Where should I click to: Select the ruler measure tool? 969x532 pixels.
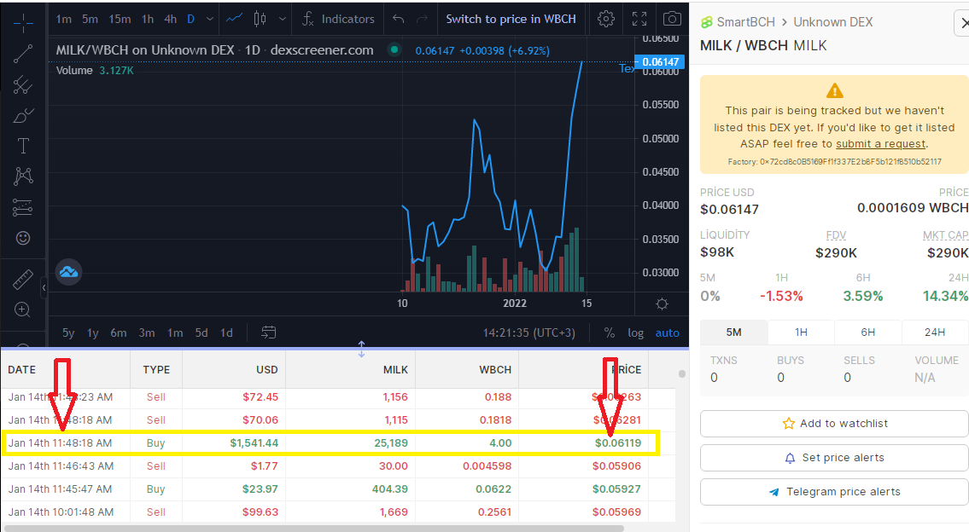coord(23,280)
